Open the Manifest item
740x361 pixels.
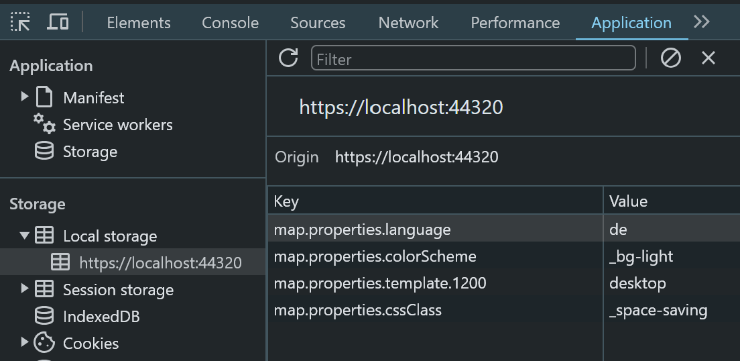pos(93,98)
